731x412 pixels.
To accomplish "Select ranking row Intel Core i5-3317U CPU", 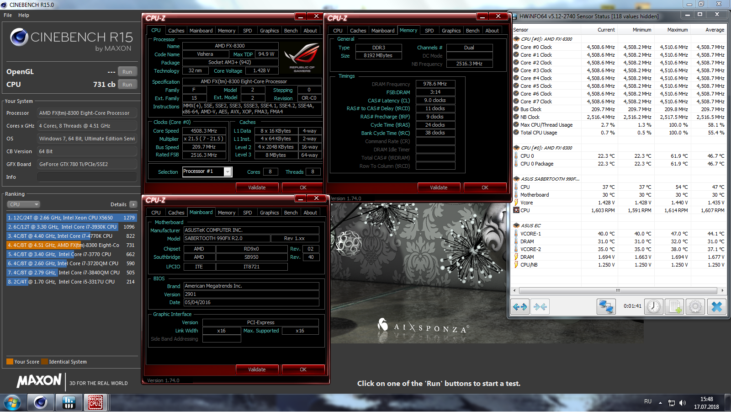I will click(x=71, y=282).
